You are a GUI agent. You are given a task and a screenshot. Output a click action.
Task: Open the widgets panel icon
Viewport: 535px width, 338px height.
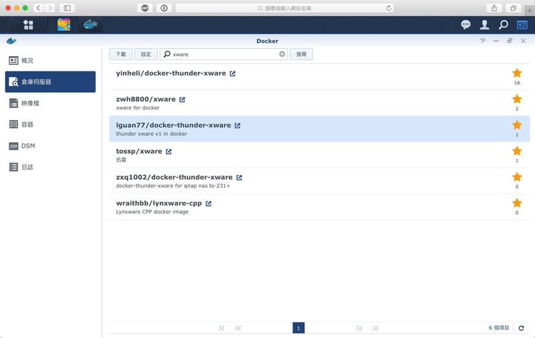(522, 25)
